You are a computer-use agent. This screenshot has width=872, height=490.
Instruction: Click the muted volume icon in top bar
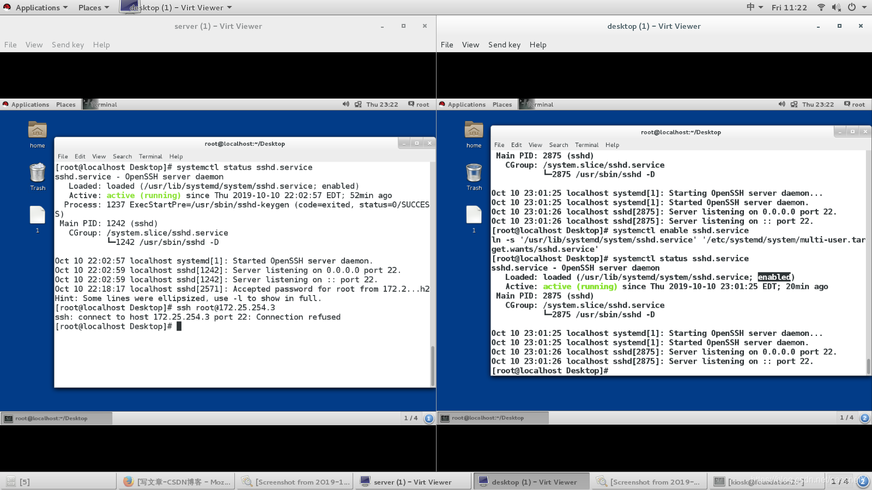click(836, 7)
